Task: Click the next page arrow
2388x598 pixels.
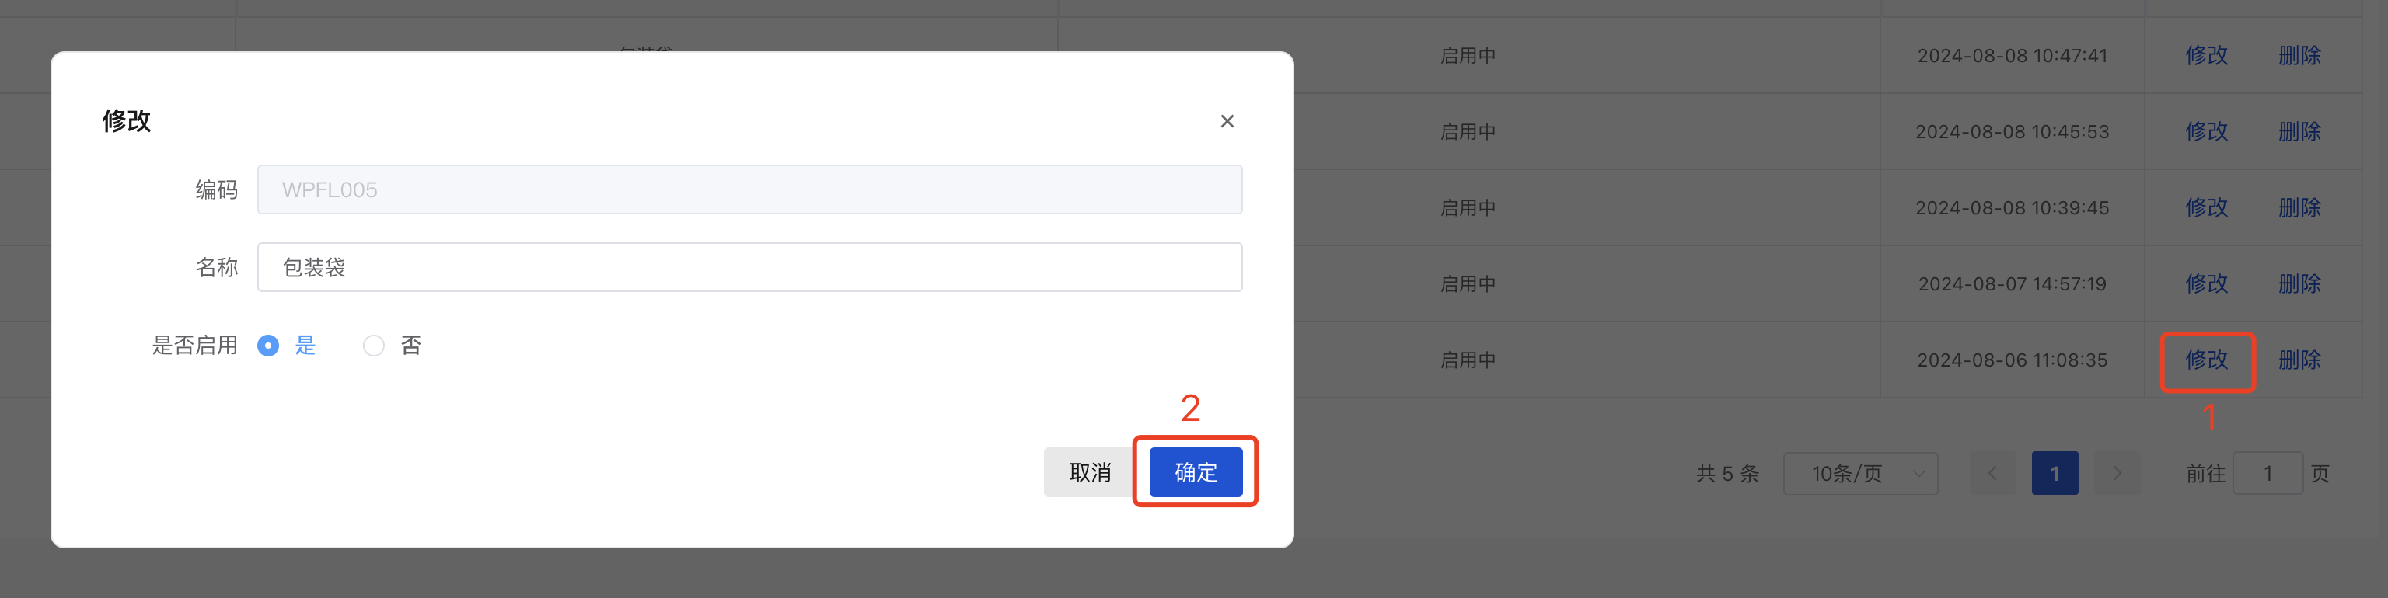Action: [x=2117, y=472]
